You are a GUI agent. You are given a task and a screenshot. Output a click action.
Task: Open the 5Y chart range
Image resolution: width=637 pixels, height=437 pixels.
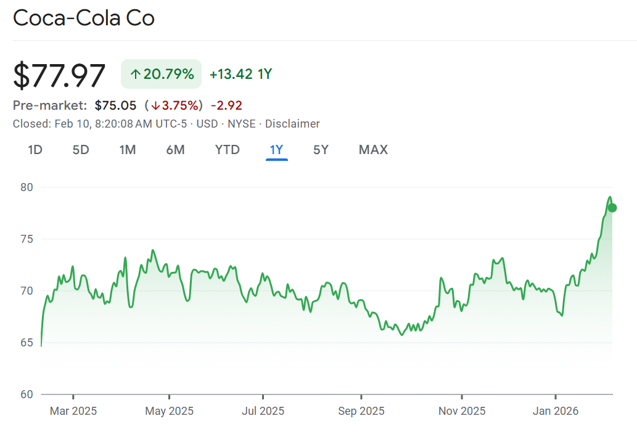(321, 150)
